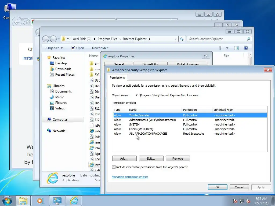
Task: Click New folder in the Explorer toolbar
Action: pyautogui.click(x=100, y=48)
